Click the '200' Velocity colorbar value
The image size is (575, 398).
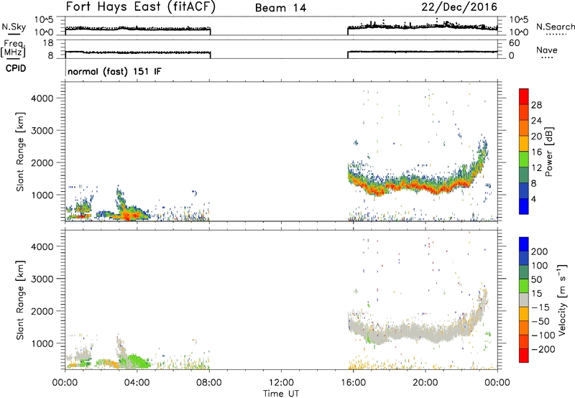click(540, 251)
